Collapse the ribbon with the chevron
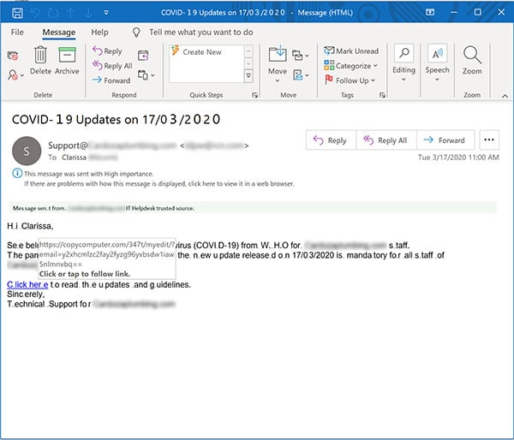 pos(505,96)
